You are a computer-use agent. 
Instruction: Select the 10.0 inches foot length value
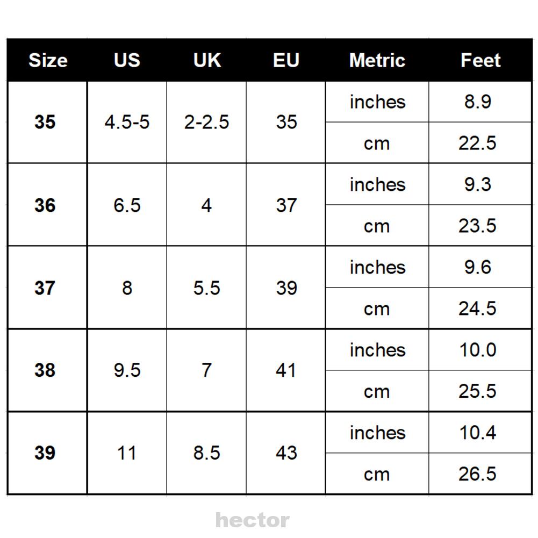coord(477,350)
